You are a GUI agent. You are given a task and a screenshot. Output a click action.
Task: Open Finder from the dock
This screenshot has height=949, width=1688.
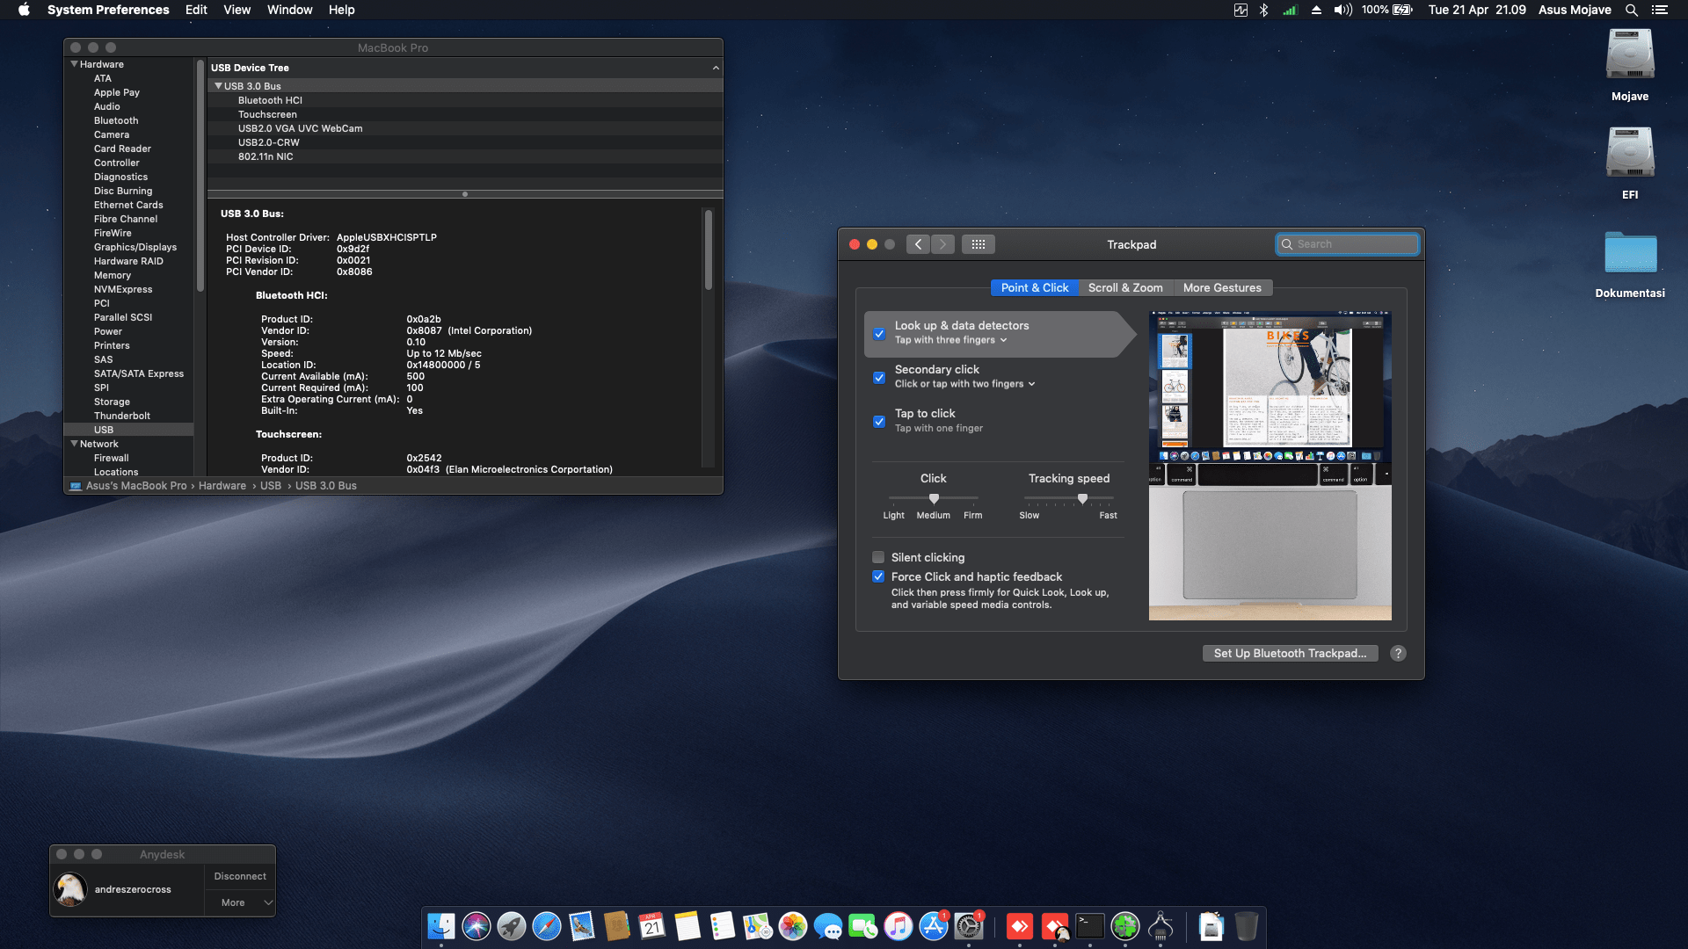click(441, 926)
